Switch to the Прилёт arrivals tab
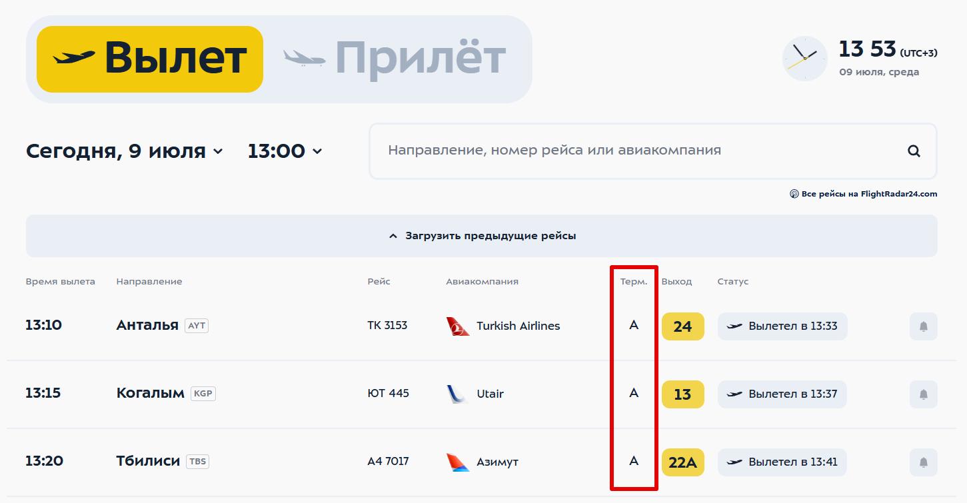The image size is (967, 503). pyautogui.click(x=395, y=59)
